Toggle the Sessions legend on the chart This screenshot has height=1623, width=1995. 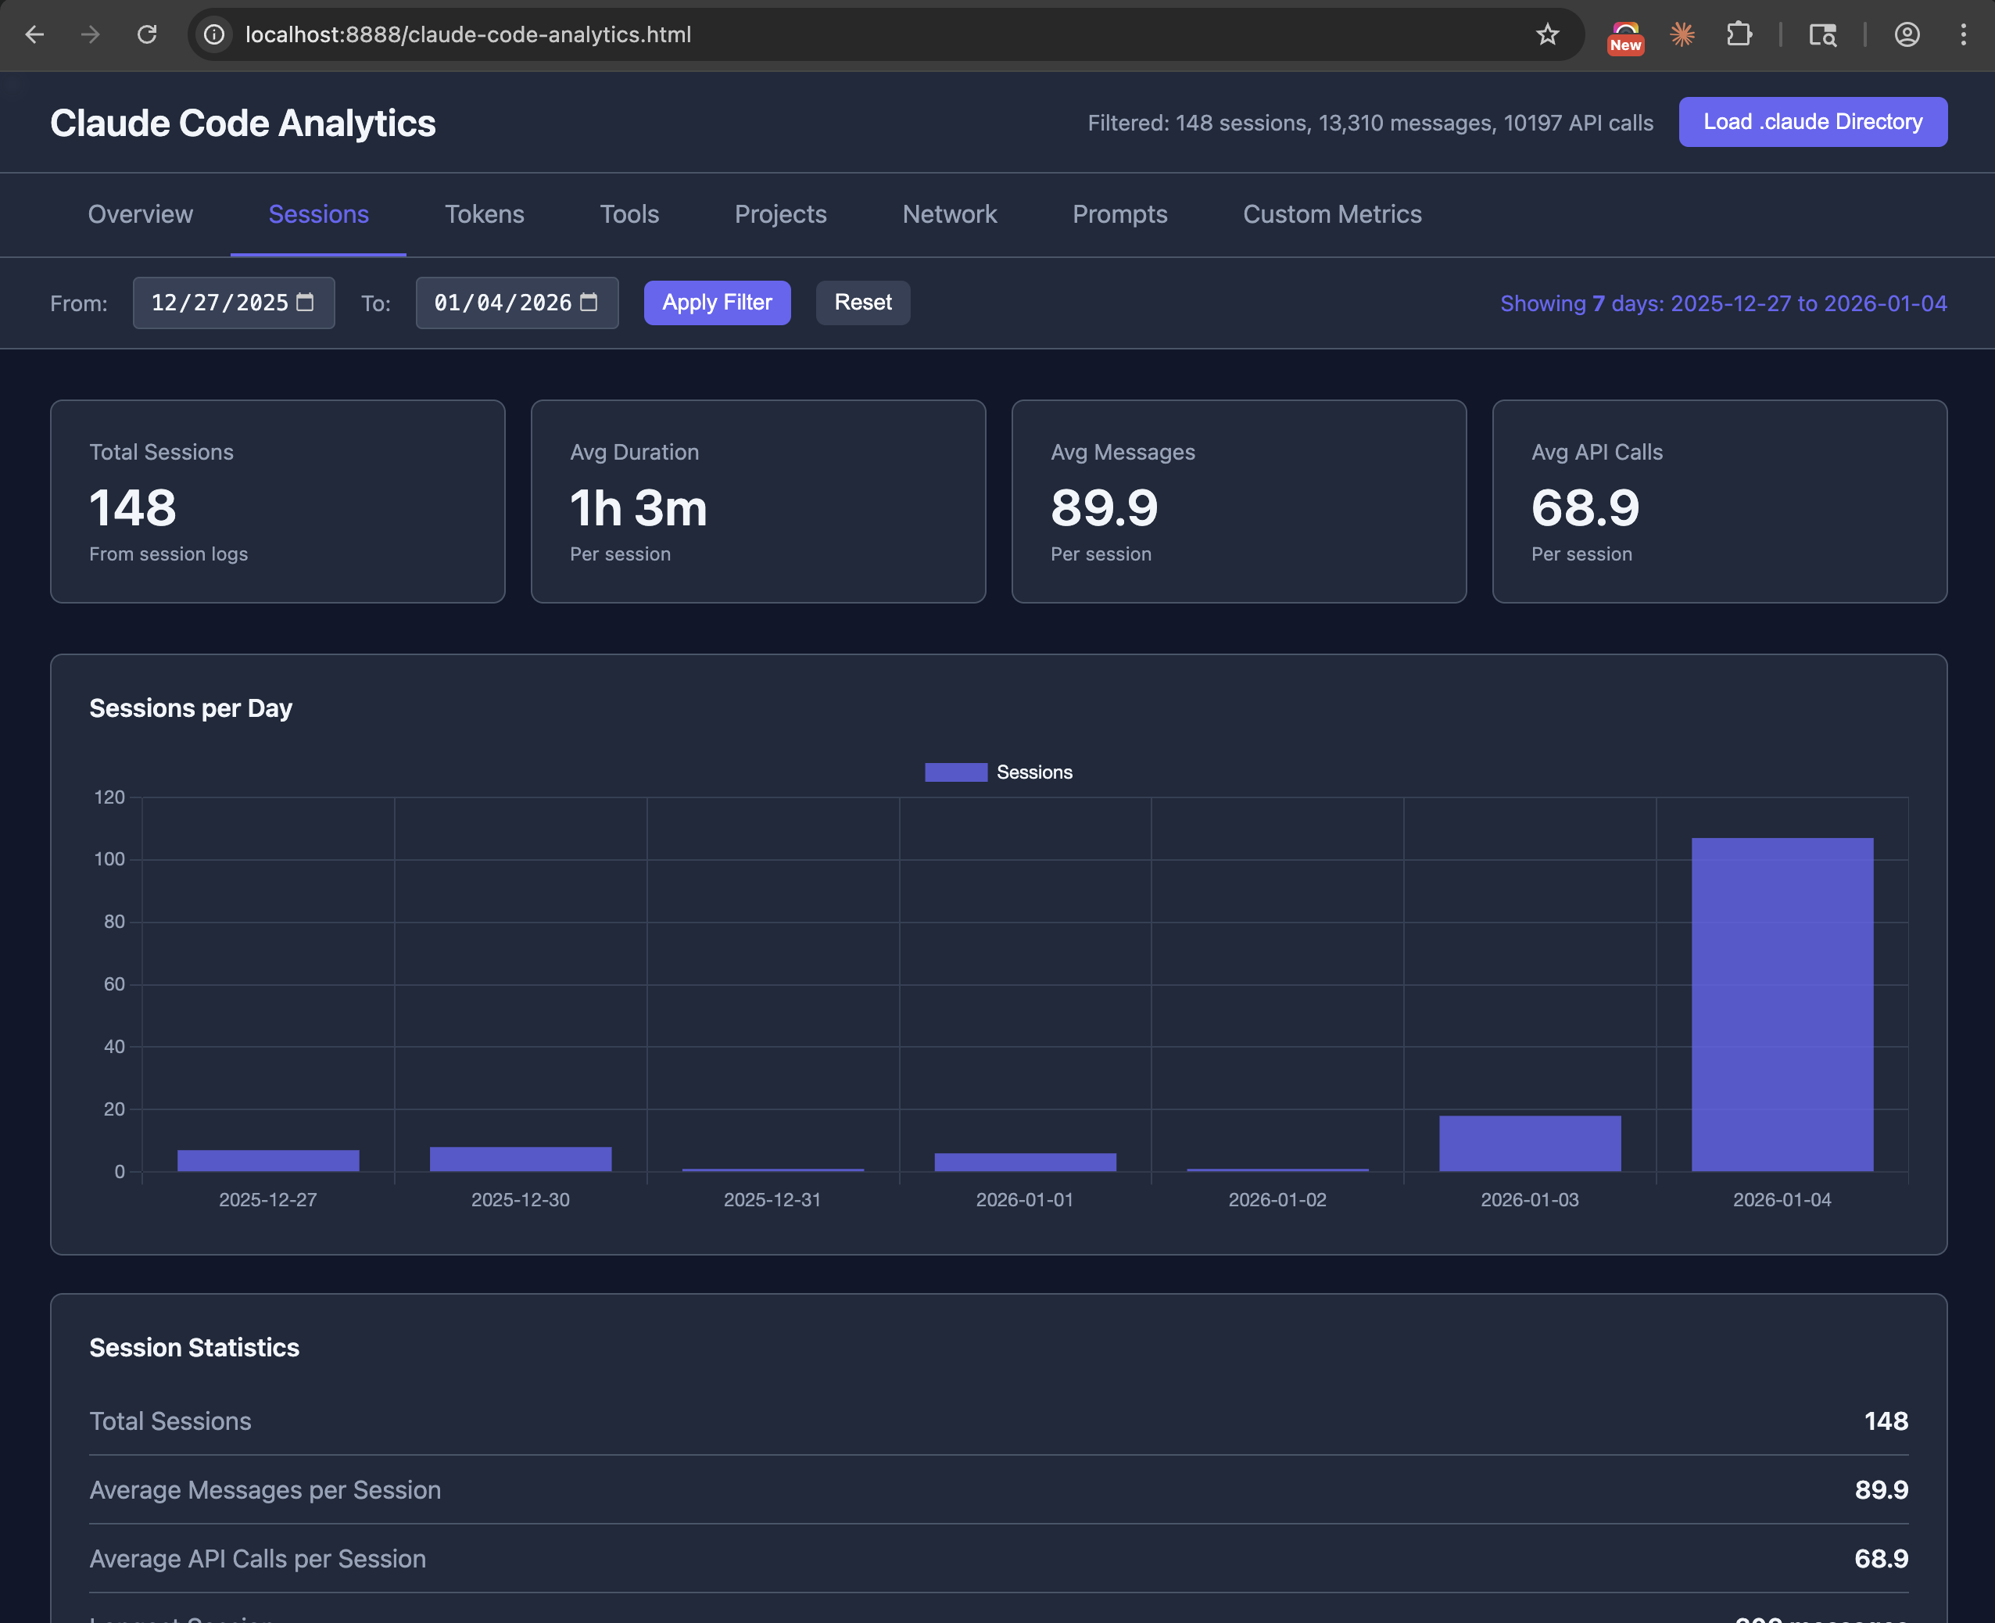pyautogui.click(x=998, y=772)
